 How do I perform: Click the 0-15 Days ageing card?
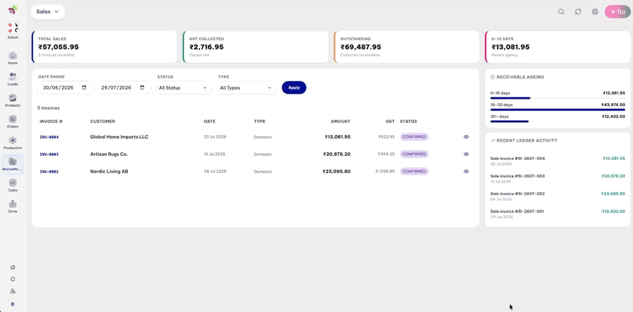[x=558, y=47]
